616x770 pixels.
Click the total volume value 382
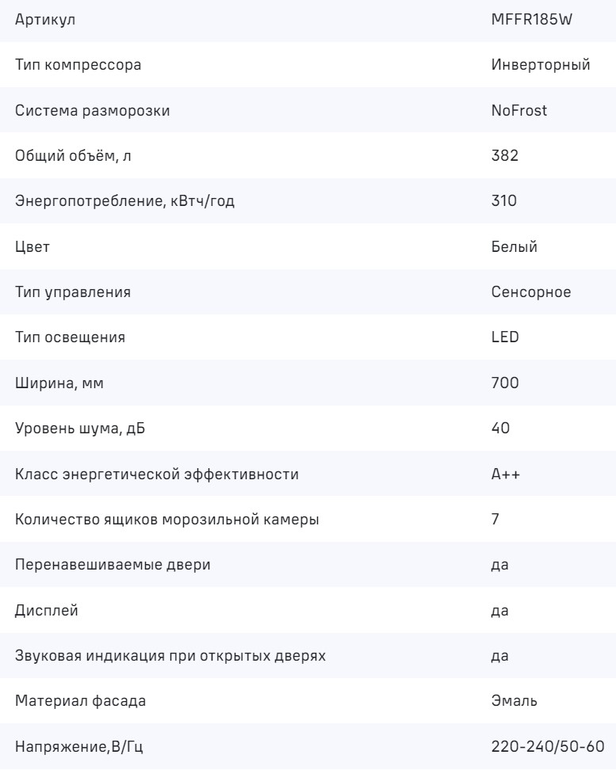tap(504, 155)
